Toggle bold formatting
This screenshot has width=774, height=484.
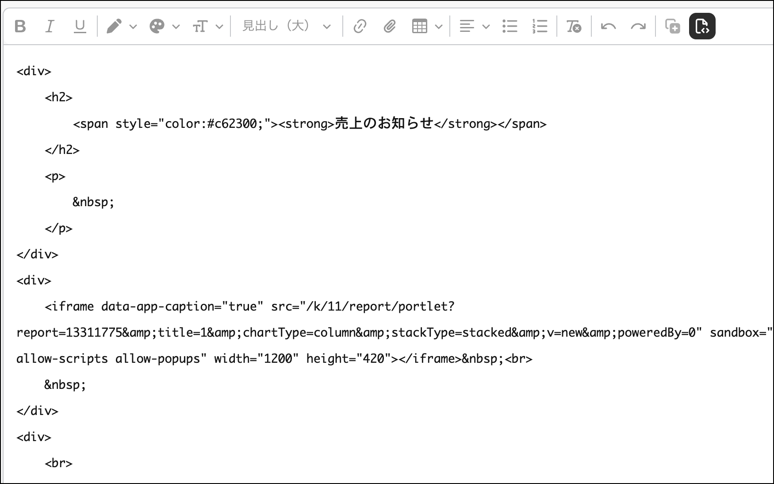20,27
